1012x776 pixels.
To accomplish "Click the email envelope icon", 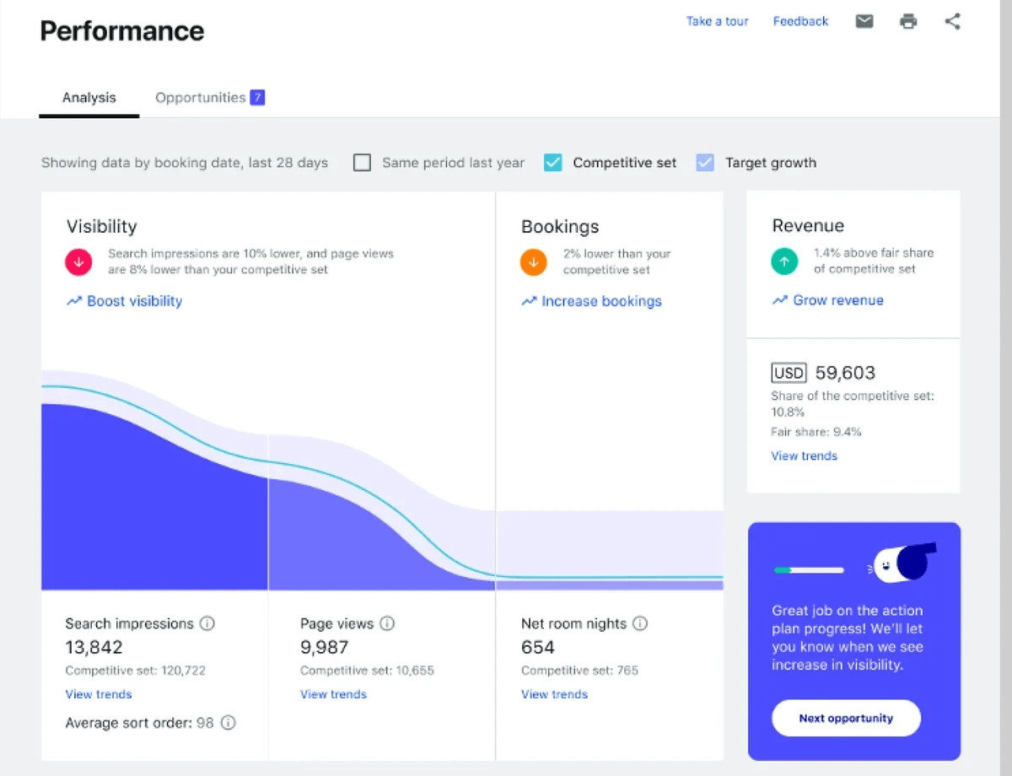I will (x=864, y=21).
